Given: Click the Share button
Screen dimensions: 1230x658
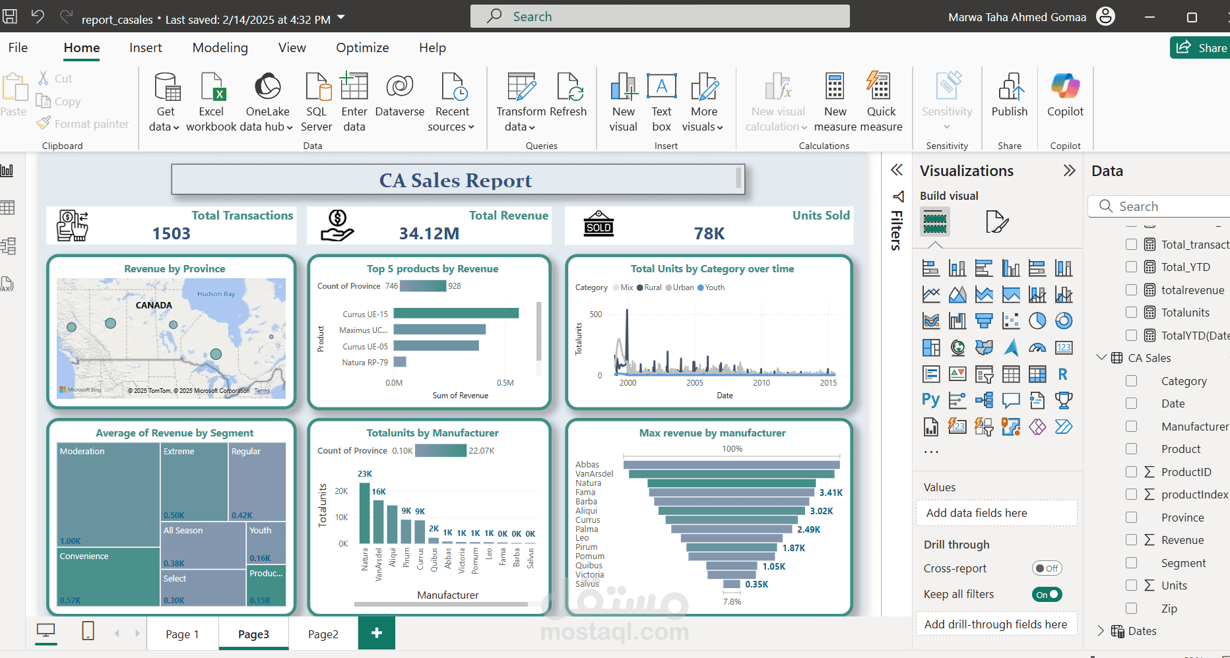Looking at the screenshot, I should click(1201, 47).
